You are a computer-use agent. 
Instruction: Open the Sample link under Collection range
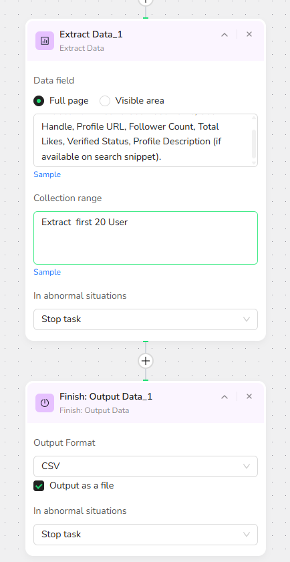(47, 272)
